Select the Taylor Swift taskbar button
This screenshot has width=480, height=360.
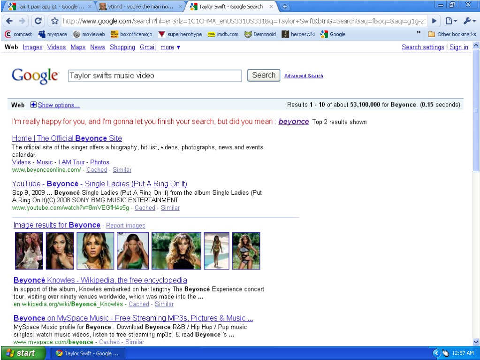[x=87, y=353]
